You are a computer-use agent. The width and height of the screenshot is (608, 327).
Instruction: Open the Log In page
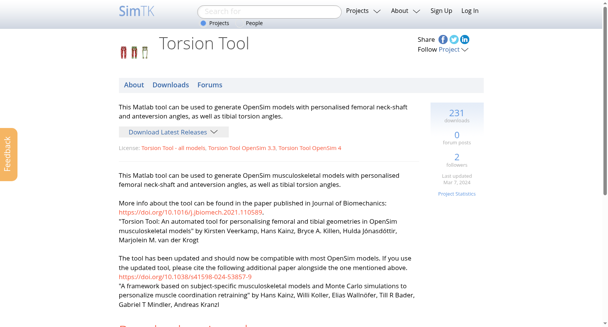pos(470,11)
